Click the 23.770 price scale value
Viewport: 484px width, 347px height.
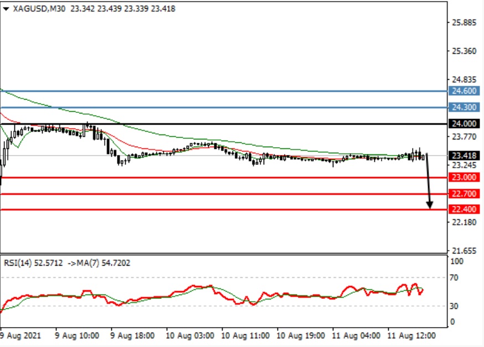coord(464,137)
